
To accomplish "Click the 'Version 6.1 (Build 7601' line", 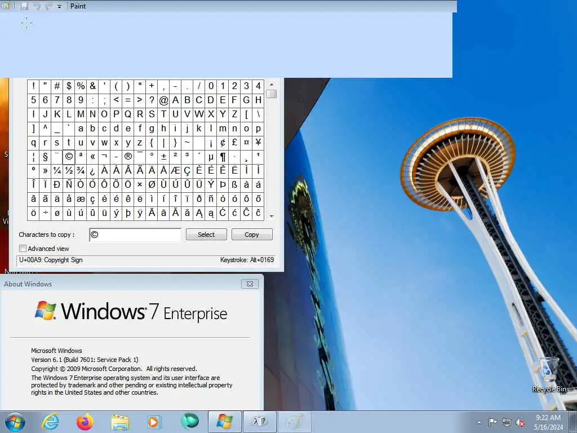I will 85,360.
